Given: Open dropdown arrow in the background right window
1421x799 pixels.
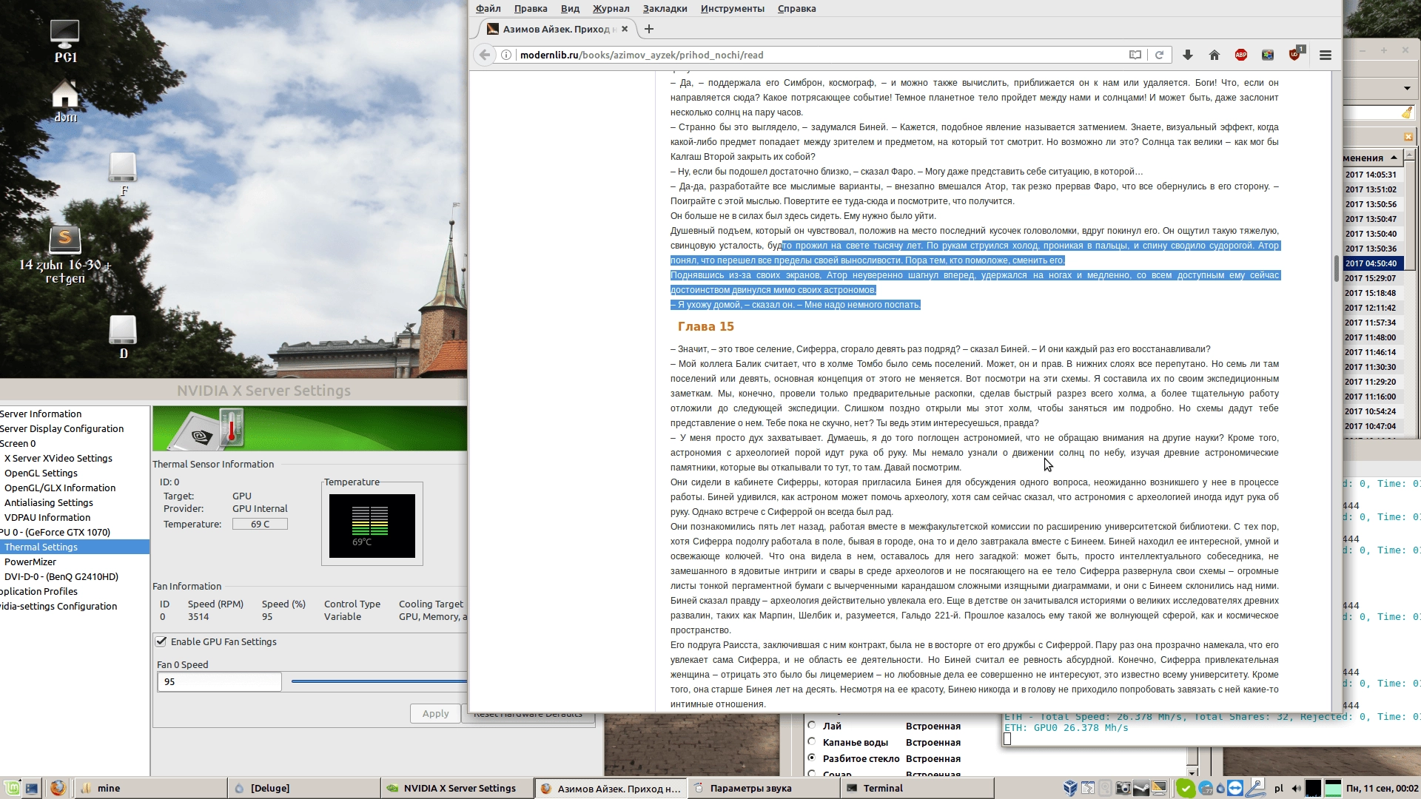Looking at the screenshot, I should 1407,88.
